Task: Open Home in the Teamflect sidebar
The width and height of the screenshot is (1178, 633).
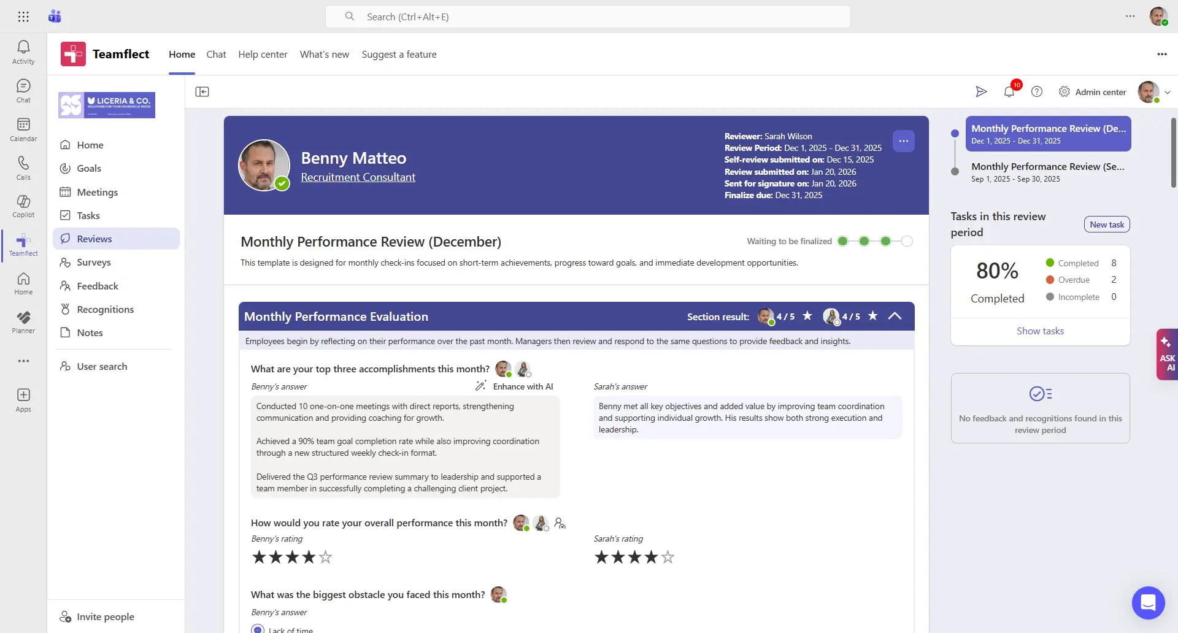Action: click(x=116, y=145)
